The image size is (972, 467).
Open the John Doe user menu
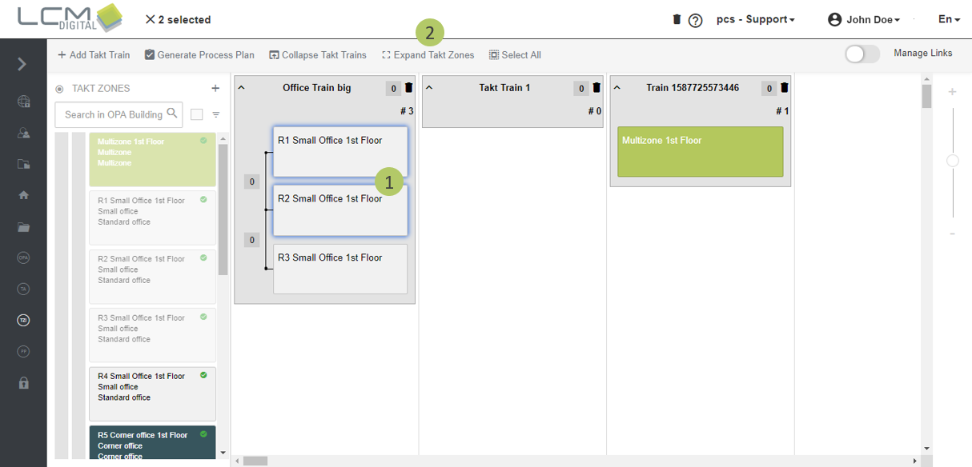pos(864,19)
